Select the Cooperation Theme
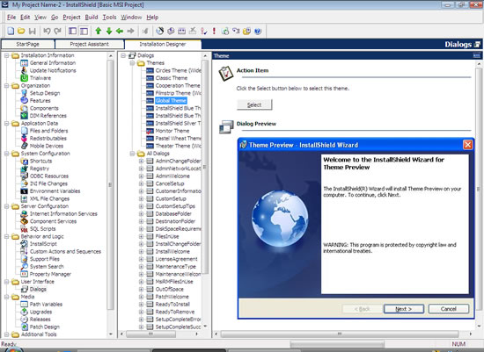484x352 pixels. (x=178, y=86)
